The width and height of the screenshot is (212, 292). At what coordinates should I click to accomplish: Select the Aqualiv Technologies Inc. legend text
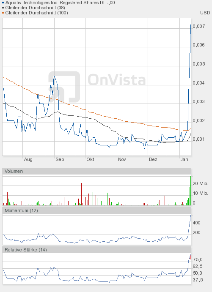coord(62,3)
